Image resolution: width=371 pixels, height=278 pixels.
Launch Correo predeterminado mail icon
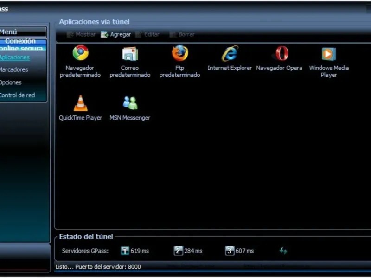click(130, 54)
